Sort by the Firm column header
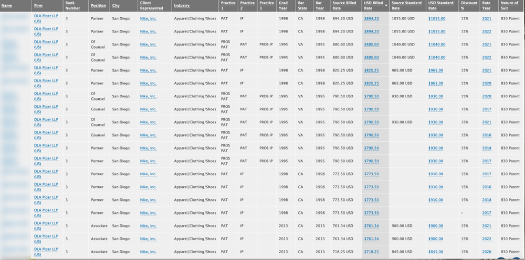Viewport: 525px width, 260px height. point(39,6)
